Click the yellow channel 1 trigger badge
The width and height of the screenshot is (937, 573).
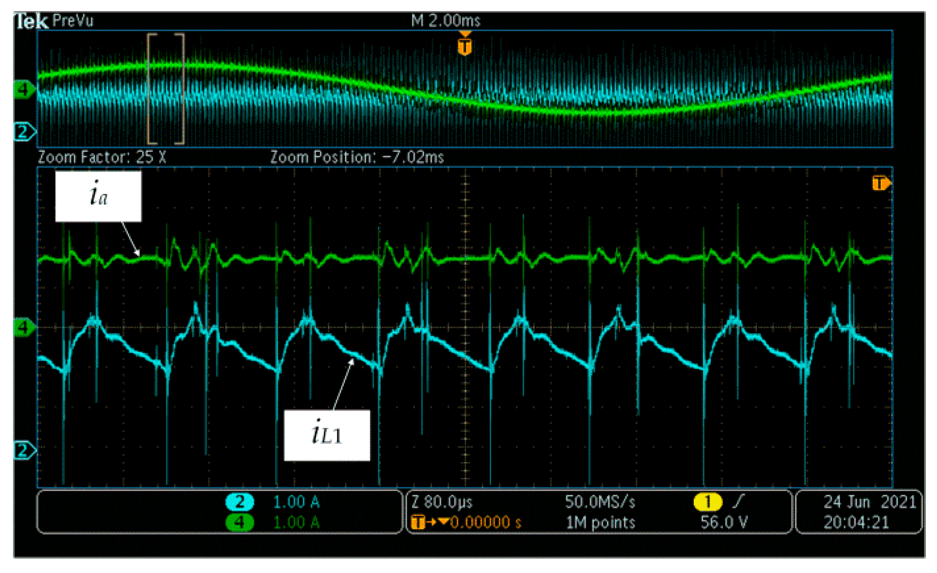[707, 502]
